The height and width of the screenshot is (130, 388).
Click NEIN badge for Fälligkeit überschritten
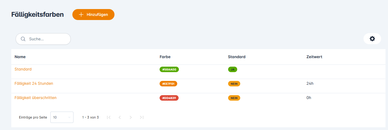click(234, 98)
